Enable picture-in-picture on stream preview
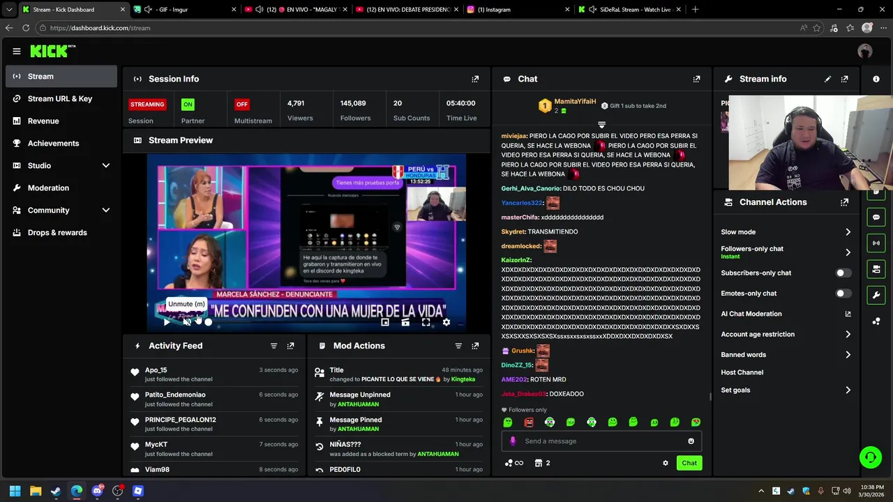 tap(385, 322)
